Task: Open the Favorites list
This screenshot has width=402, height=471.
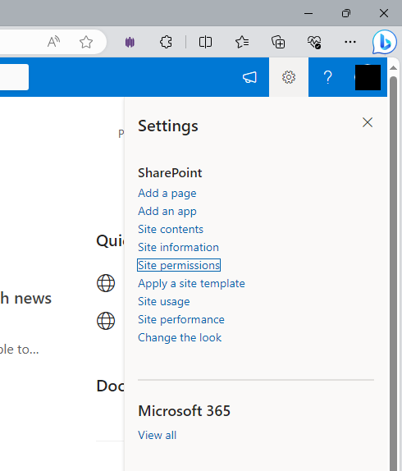Action: pos(242,42)
